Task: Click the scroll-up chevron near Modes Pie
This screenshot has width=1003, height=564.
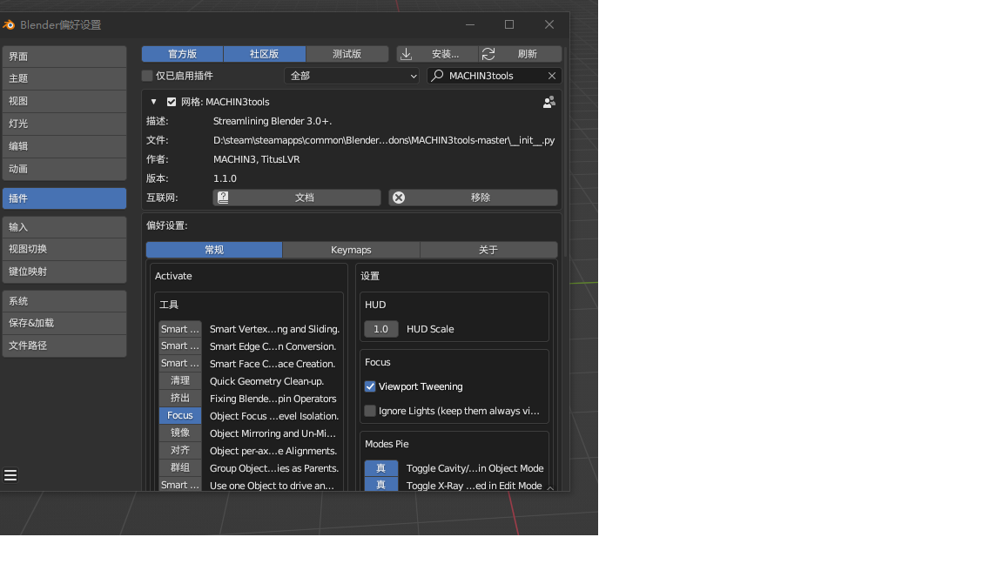Action: click(x=550, y=488)
